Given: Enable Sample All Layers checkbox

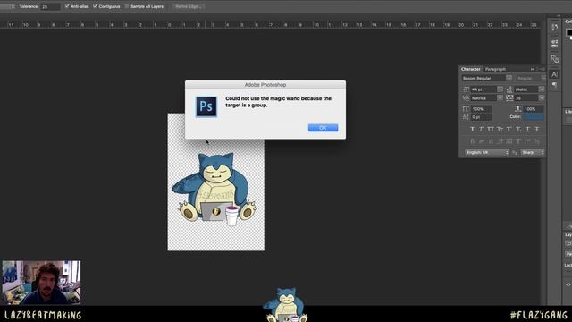Looking at the screenshot, I should point(127,6).
